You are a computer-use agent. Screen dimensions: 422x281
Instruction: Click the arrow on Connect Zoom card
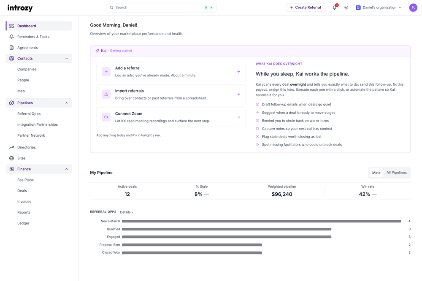tap(238, 117)
